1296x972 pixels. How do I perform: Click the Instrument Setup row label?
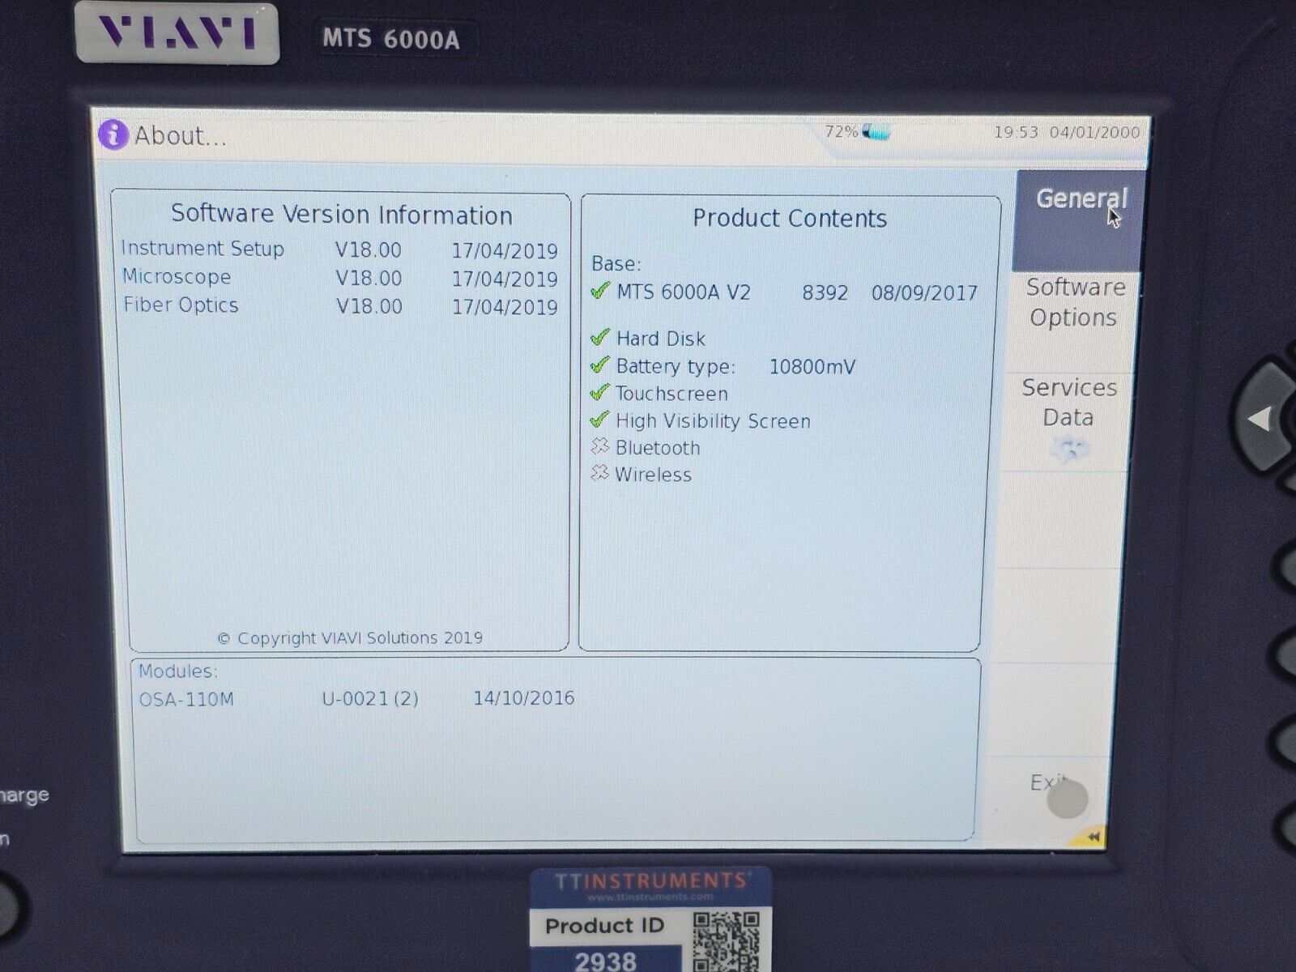click(x=202, y=249)
